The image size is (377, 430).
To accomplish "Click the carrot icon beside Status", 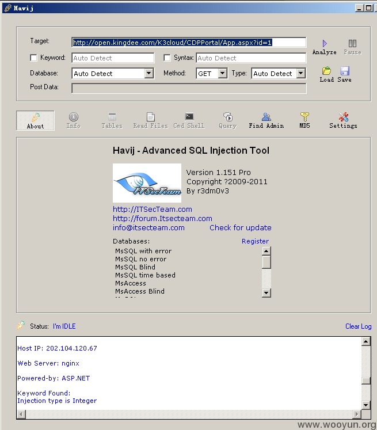I will click(21, 325).
